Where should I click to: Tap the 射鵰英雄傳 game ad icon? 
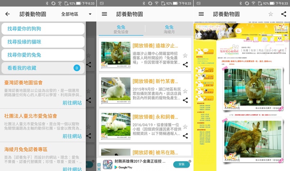[108, 165]
